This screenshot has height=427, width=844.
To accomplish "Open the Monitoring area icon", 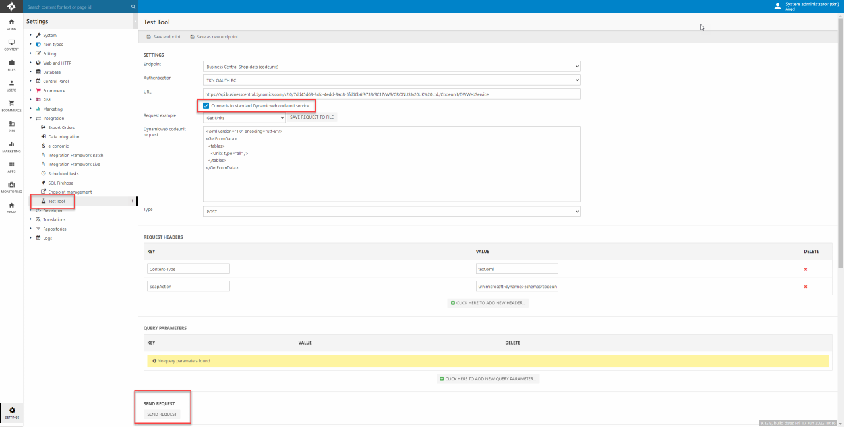I will [x=11, y=187].
